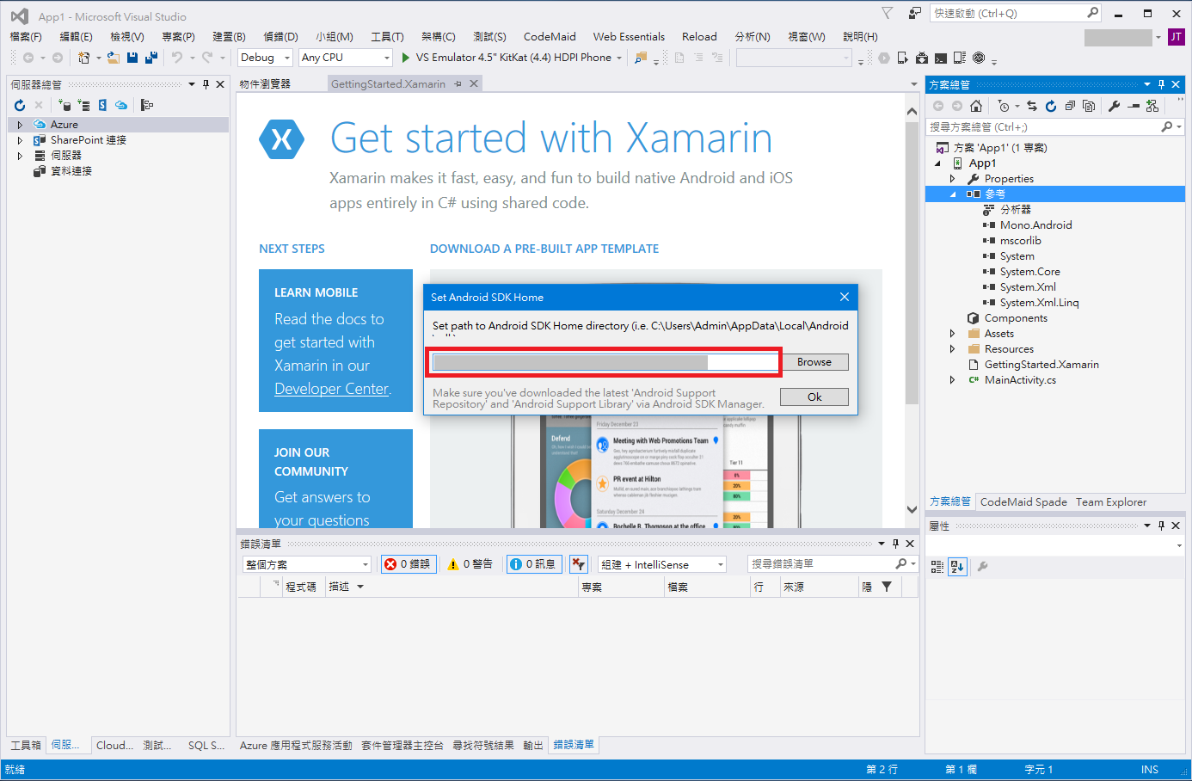Click the notifications flag icon
The image size is (1192, 781).
pos(888,13)
